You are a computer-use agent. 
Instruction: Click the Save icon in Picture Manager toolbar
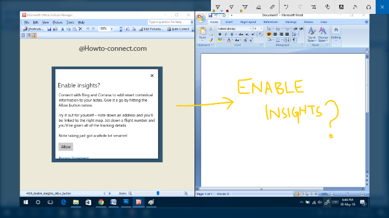tap(49, 29)
